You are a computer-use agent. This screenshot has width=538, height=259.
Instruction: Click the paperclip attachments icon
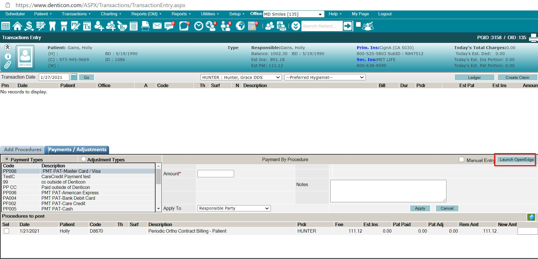click(x=8, y=65)
